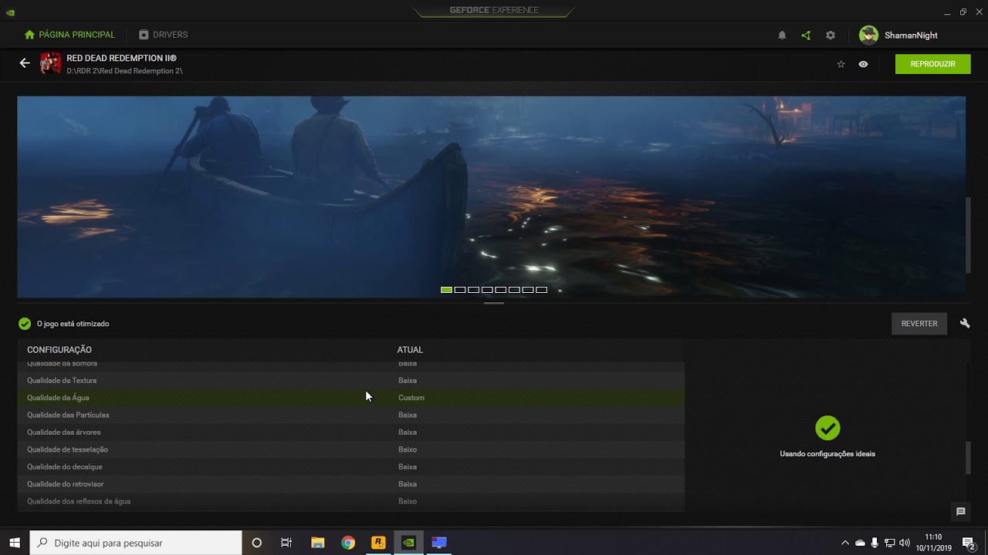
Task: Open Rockstar Games Launcher taskbar icon
Action: tap(378, 543)
